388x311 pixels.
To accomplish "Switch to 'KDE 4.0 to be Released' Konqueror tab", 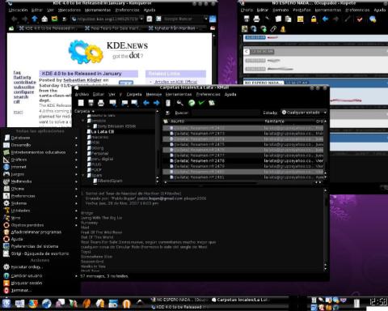I will tap(48, 28).
